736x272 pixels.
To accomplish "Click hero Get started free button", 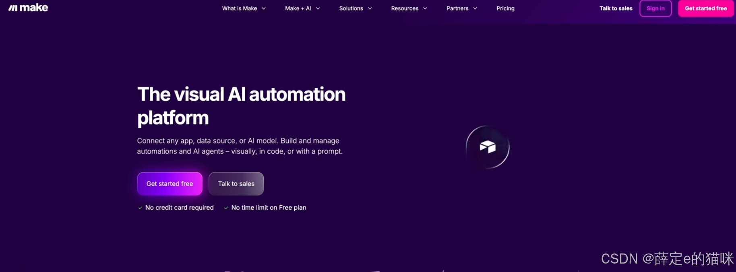I will click(x=170, y=184).
